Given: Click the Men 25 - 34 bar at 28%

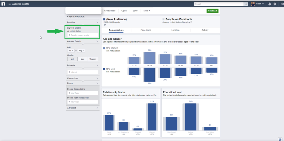Looking at the screenshot, I should [149, 75].
